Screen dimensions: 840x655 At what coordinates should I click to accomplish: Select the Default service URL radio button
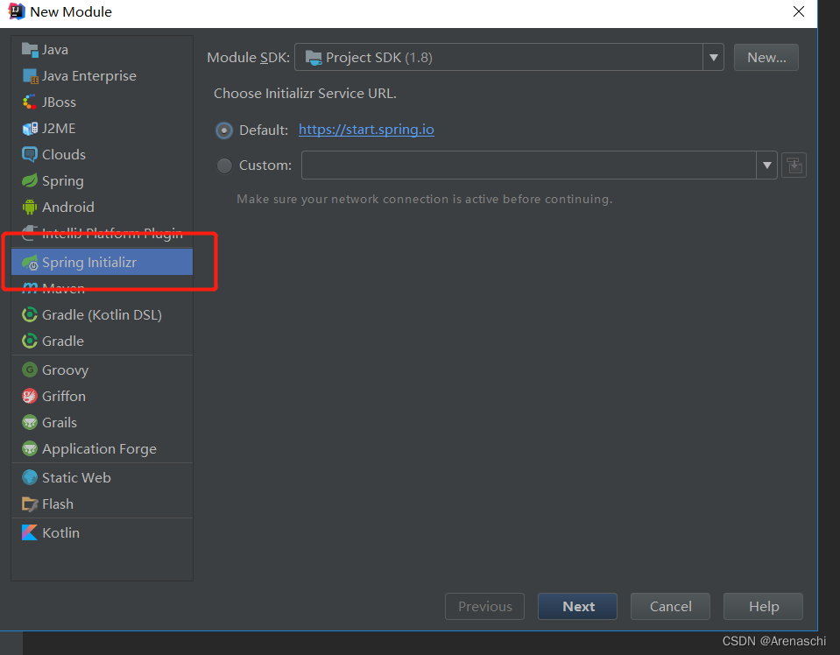click(x=224, y=130)
